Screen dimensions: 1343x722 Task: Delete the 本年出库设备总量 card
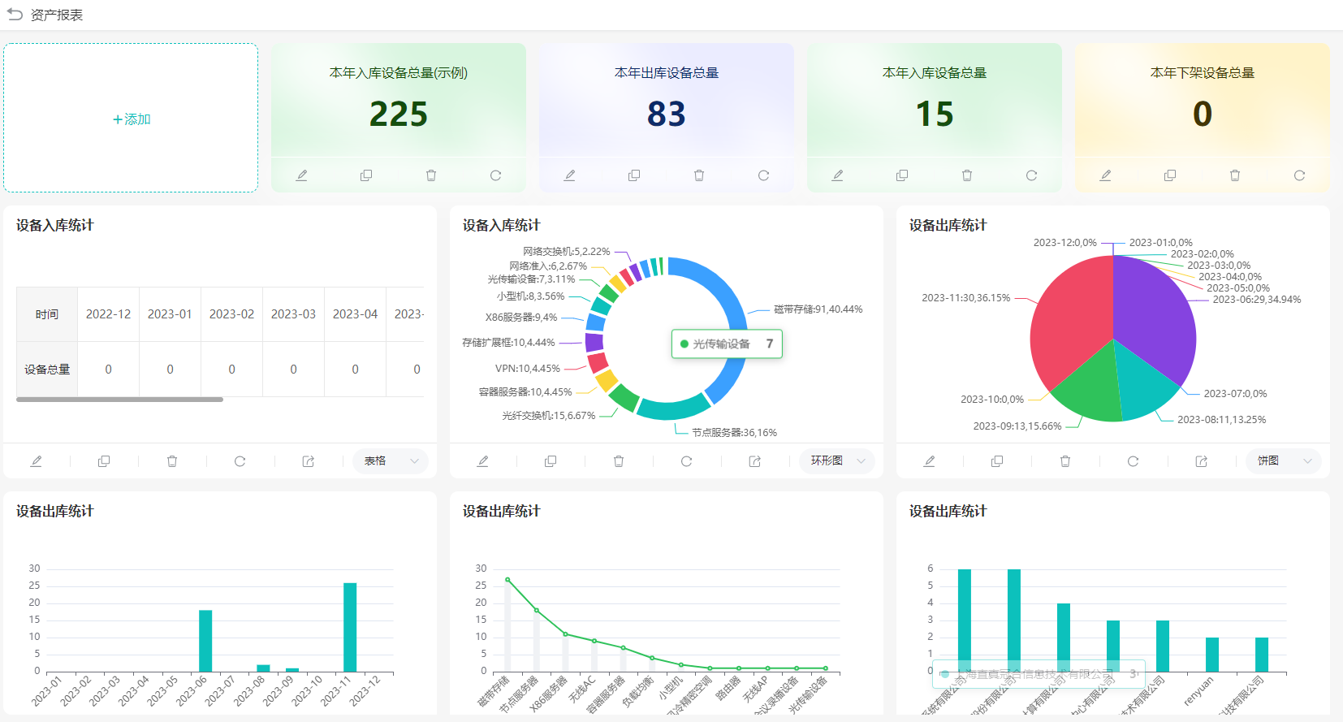tap(699, 175)
